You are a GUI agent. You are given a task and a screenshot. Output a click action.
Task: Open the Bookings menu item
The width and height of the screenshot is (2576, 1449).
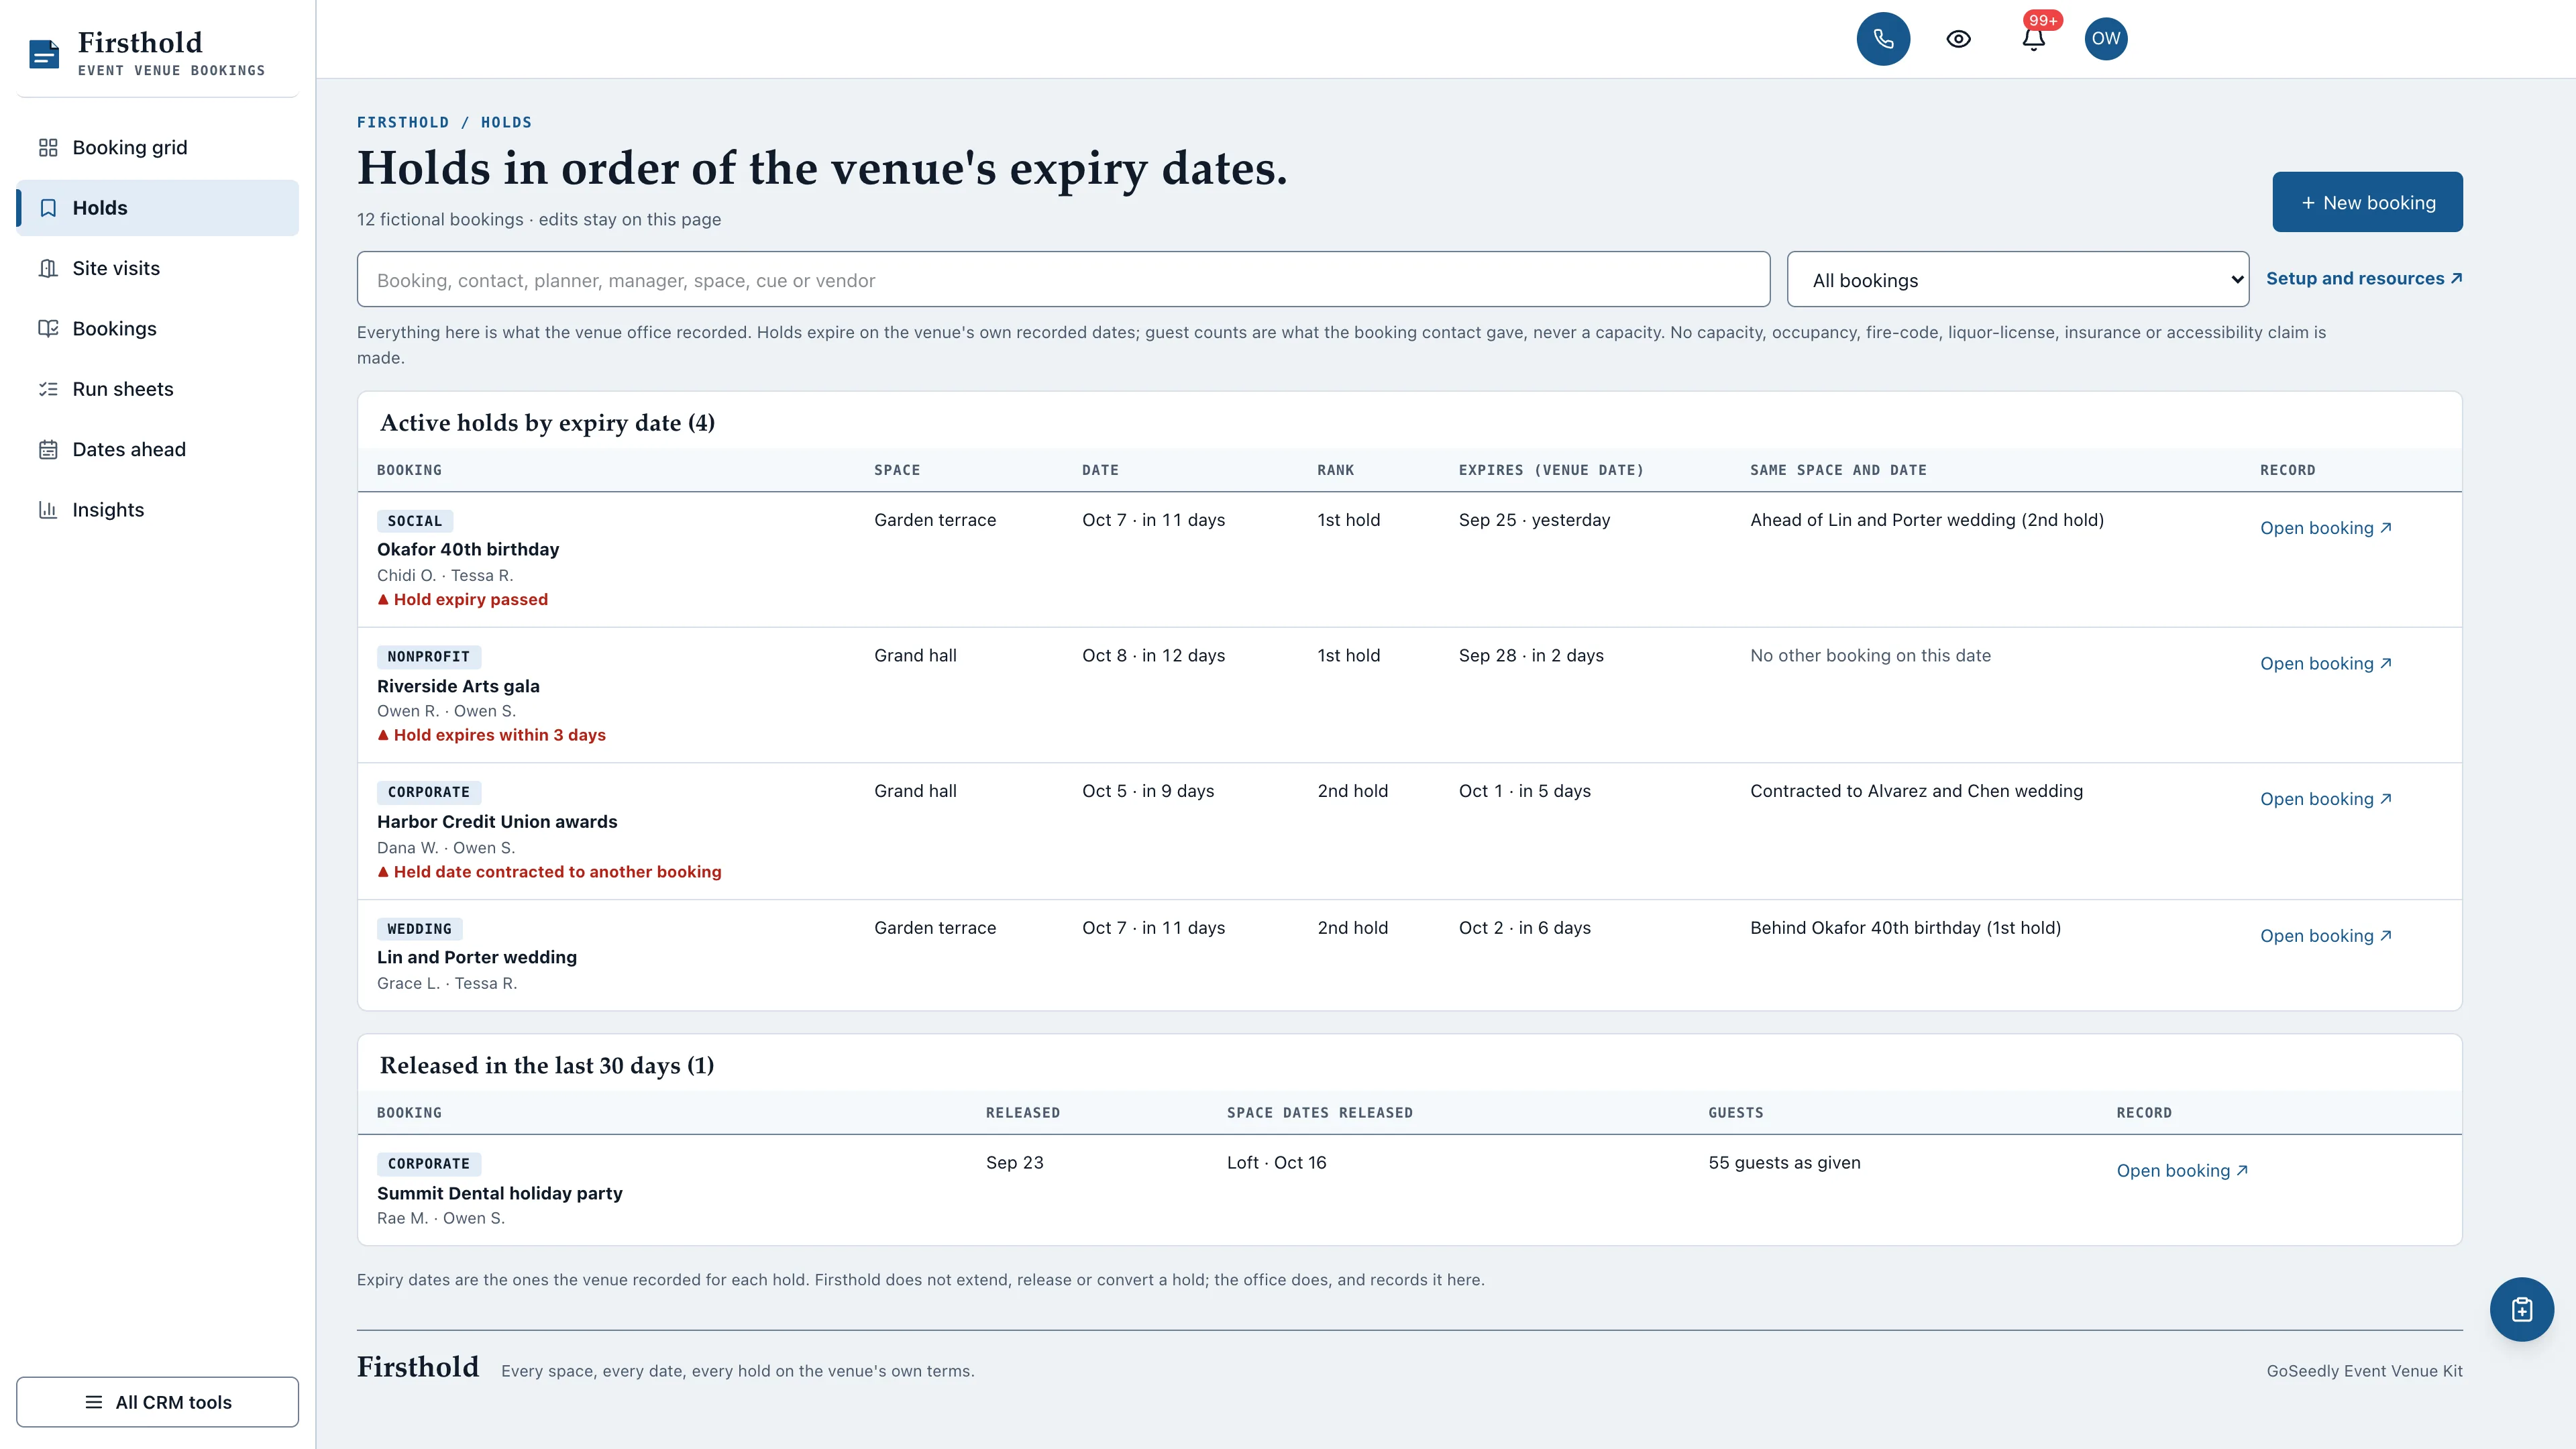(x=157, y=329)
